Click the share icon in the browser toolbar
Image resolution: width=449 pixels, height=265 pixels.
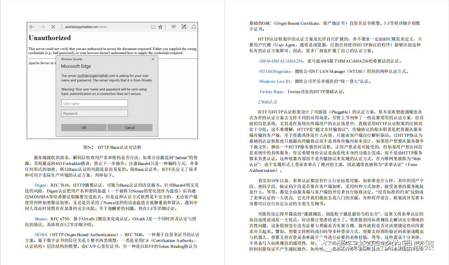(x=194, y=27)
